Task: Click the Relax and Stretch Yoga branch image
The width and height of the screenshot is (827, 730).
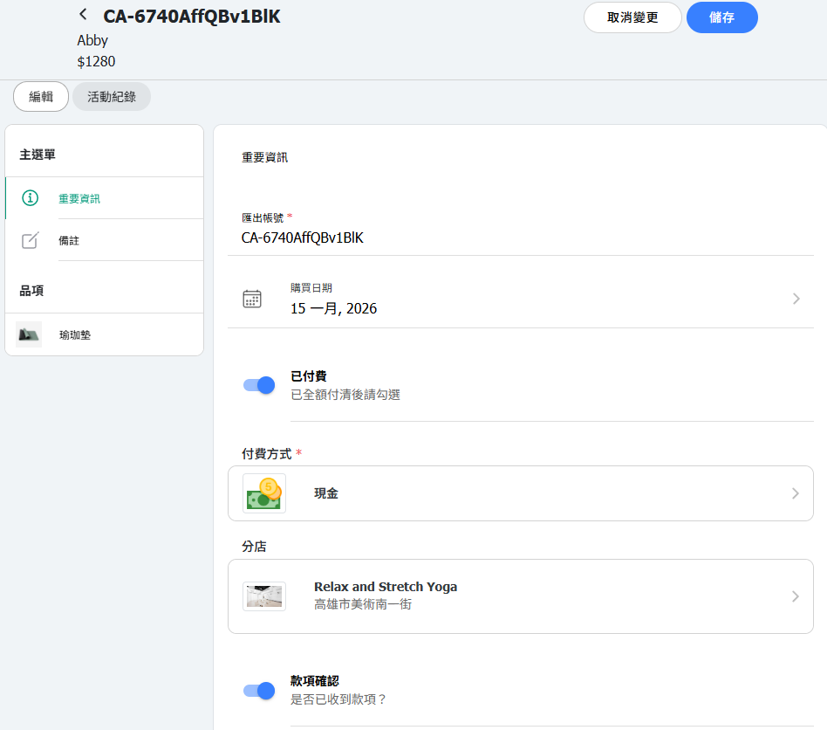Action: click(264, 596)
